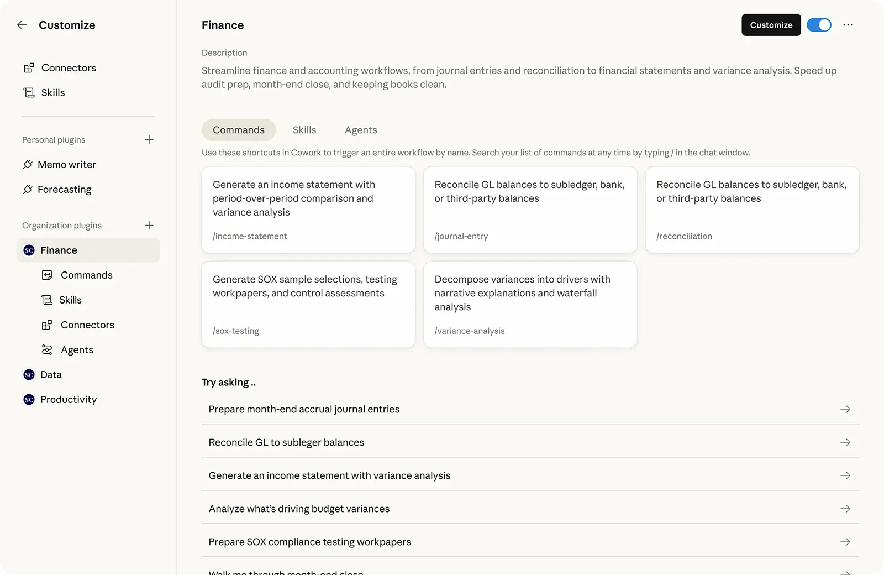Toggle the Finance plugin off

point(819,25)
